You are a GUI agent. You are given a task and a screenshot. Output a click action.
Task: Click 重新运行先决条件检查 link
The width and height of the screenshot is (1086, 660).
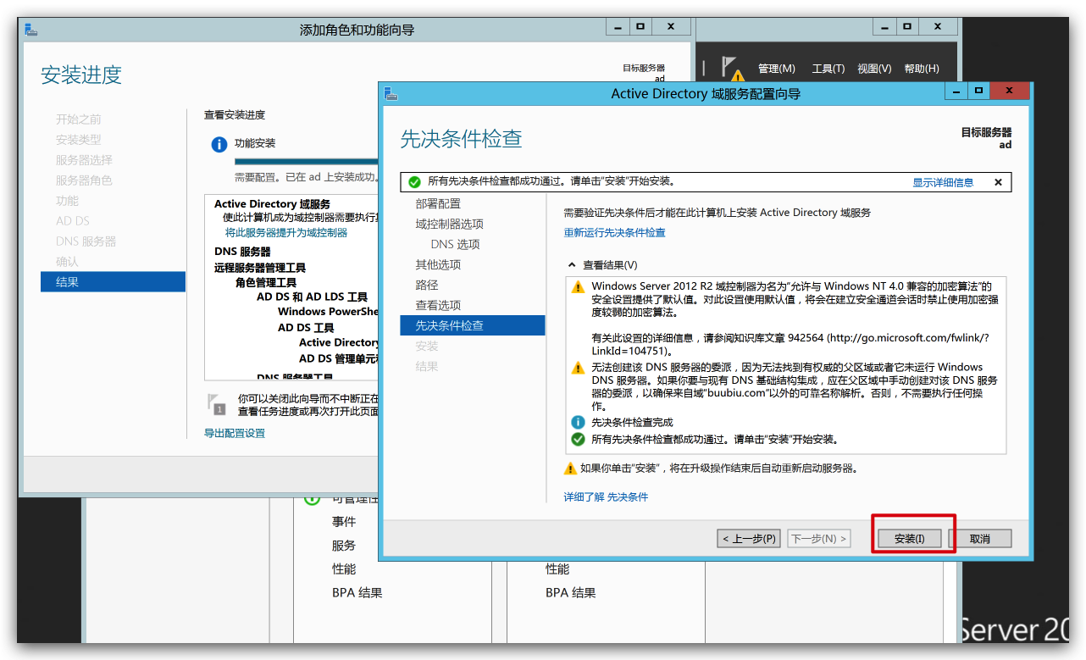tap(614, 232)
